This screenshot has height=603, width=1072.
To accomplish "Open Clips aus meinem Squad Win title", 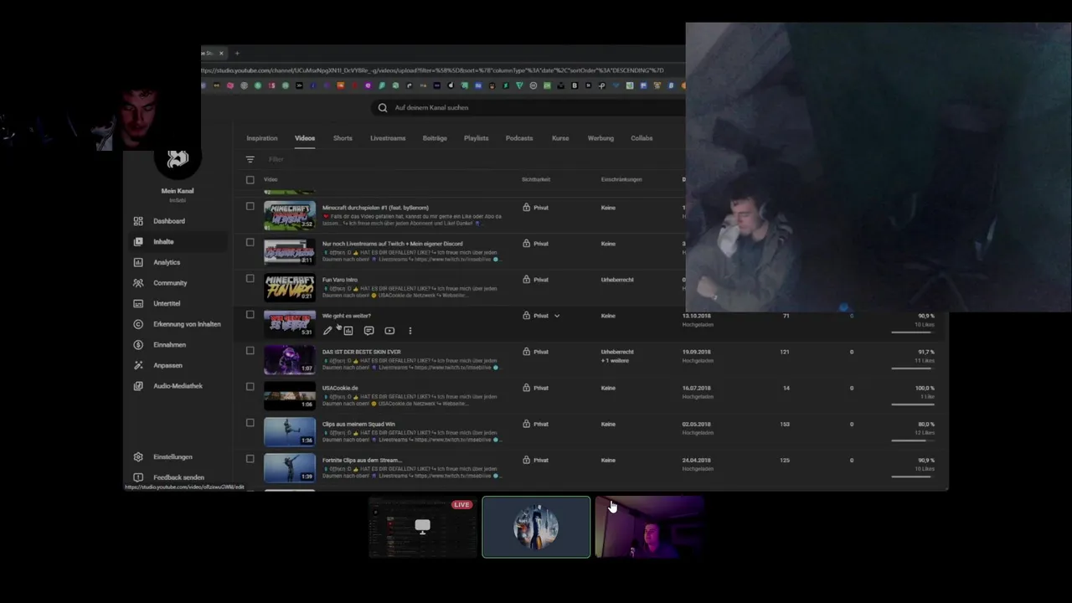I will coord(358,424).
